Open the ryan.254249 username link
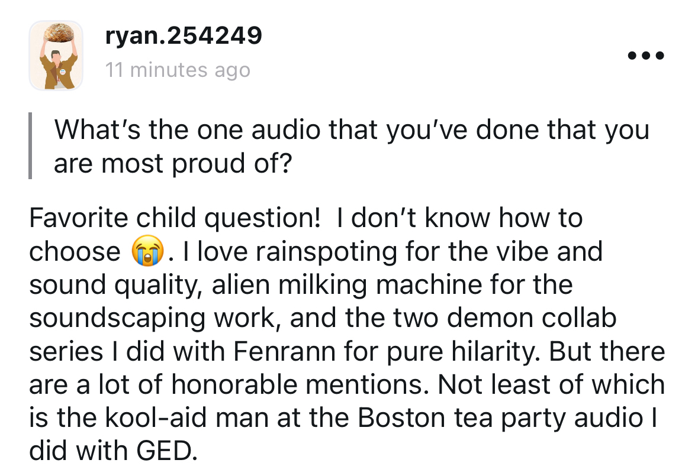The height and width of the screenshot is (476, 698). (x=183, y=37)
